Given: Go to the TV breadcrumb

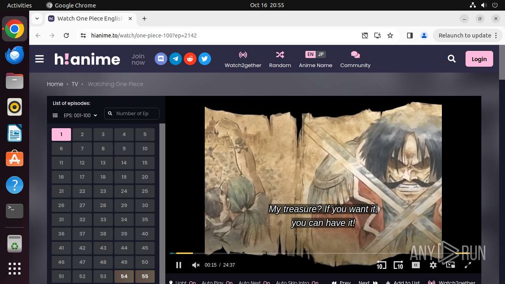Looking at the screenshot, I should click(75, 84).
